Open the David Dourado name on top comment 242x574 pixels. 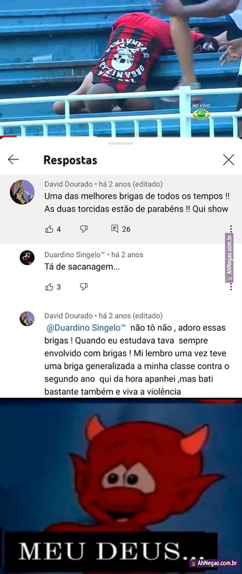[69, 184]
